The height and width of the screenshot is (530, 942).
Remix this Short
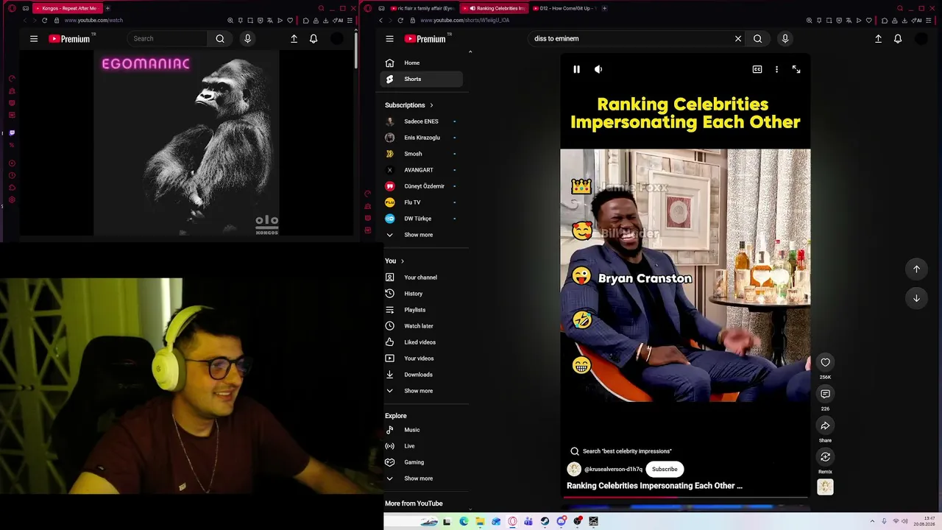825,457
